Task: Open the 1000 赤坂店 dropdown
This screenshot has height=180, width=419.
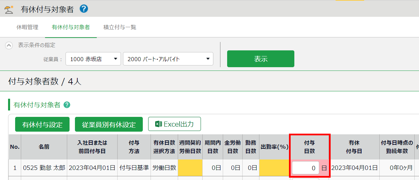Action: 93,59
